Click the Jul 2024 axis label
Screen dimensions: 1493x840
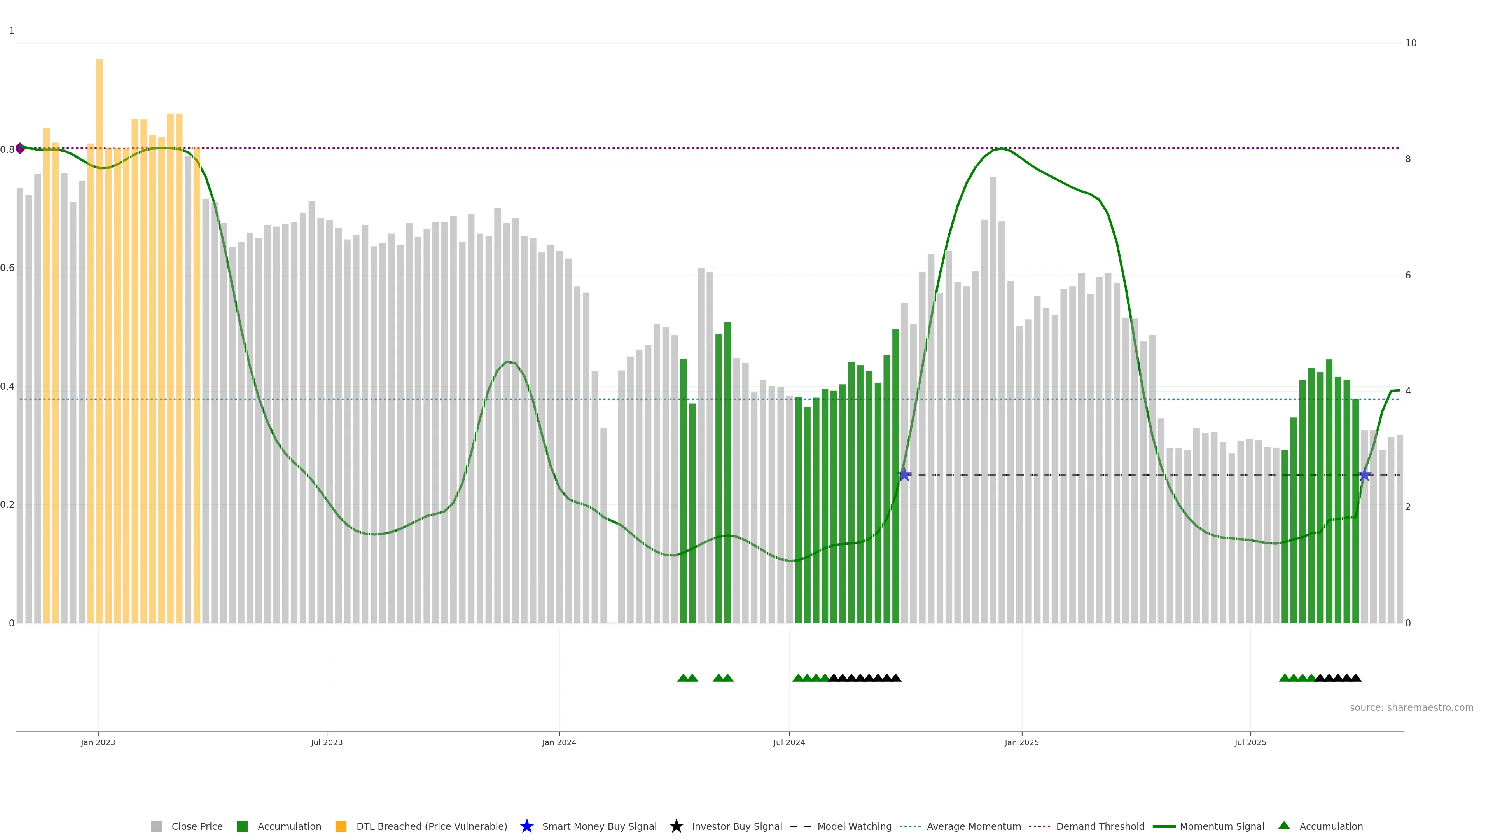789,743
